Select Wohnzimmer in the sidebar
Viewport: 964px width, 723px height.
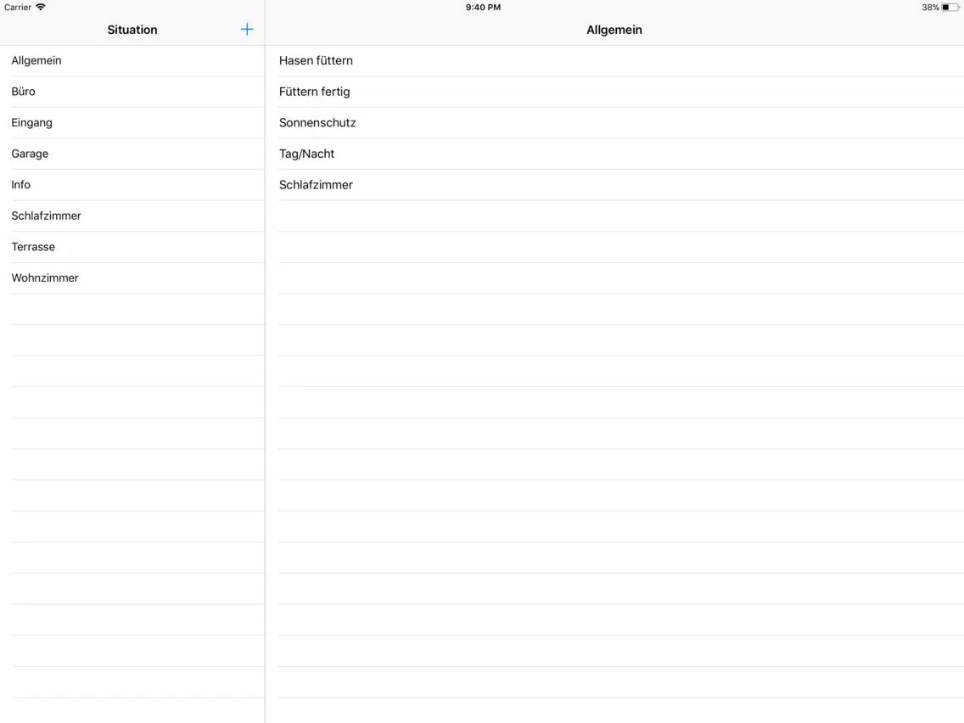point(132,277)
